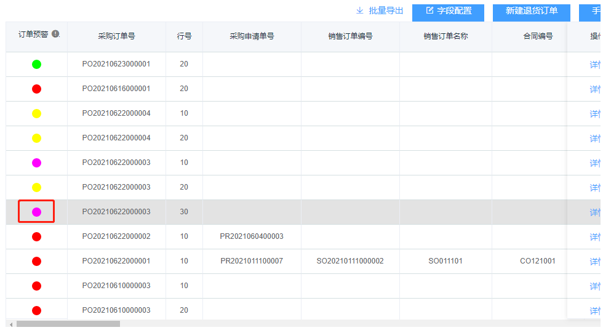
Task: Click the 批量导出 link
Action: pyautogui.click(x=386, y=10)
